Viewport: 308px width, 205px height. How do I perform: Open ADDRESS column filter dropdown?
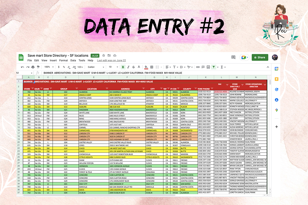click(143, 89)
